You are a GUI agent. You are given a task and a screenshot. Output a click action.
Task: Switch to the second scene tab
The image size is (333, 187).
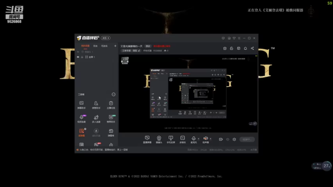click(x=95, y=46)
